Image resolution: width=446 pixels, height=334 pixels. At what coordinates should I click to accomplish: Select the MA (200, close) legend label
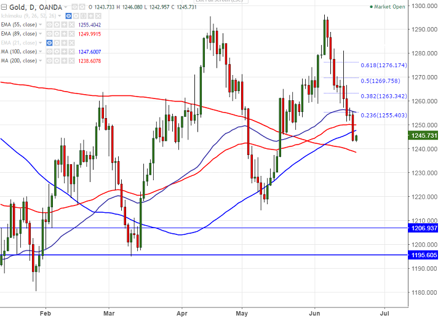pyautogui.click(x=19, y=61)
